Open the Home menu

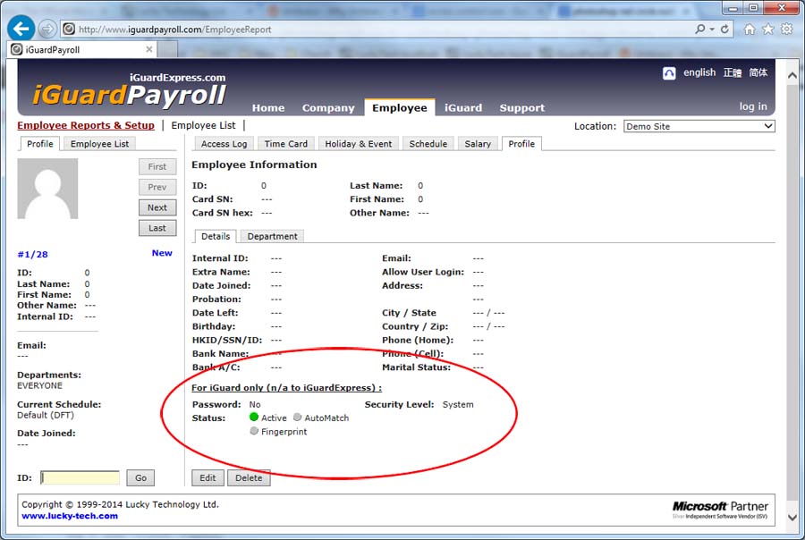point(268,108)
